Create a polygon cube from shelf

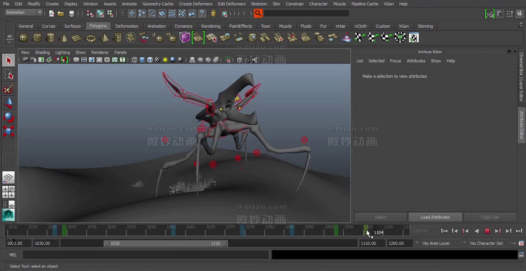pos(37,38)
